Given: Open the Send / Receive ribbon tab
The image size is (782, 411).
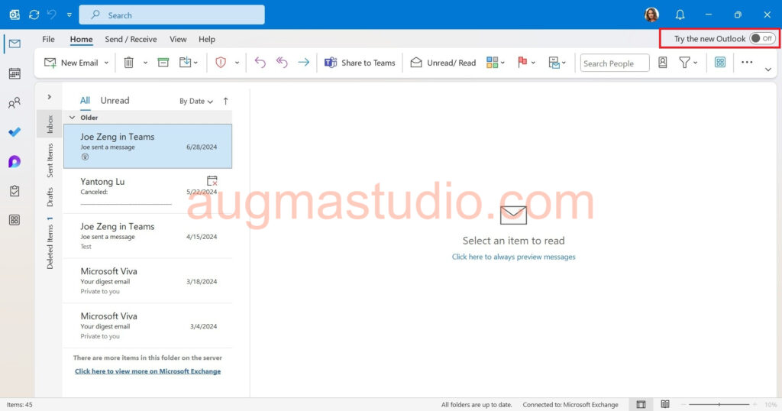Looking at the screenshot, I should coord(131,39).
